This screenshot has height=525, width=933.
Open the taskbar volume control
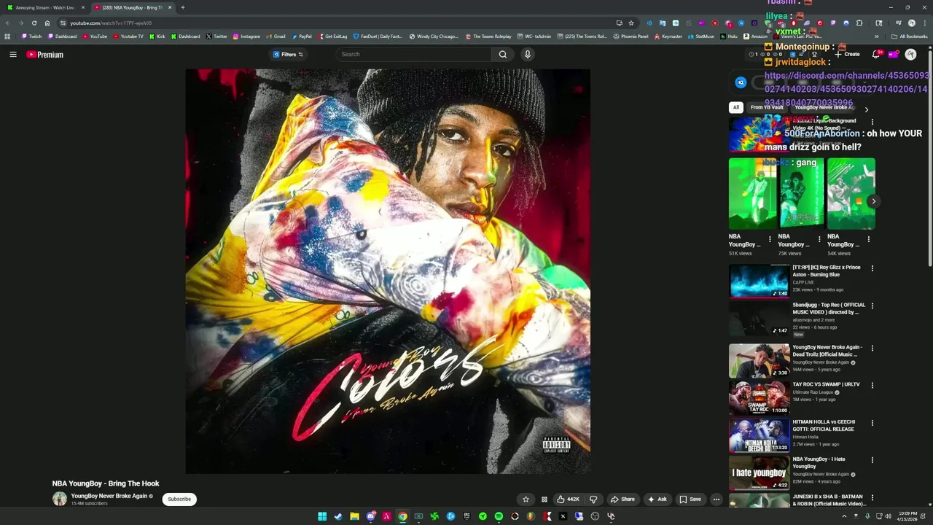pyautogui.click(x=888, y=516)
